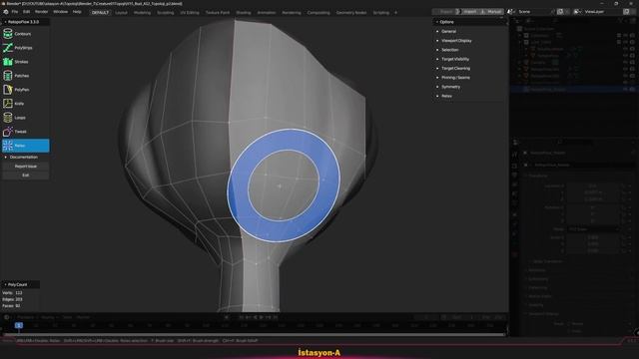The image size is (639, 359).
Task: Click the Blender logo icon in menu bar
Action: (6, 12)
